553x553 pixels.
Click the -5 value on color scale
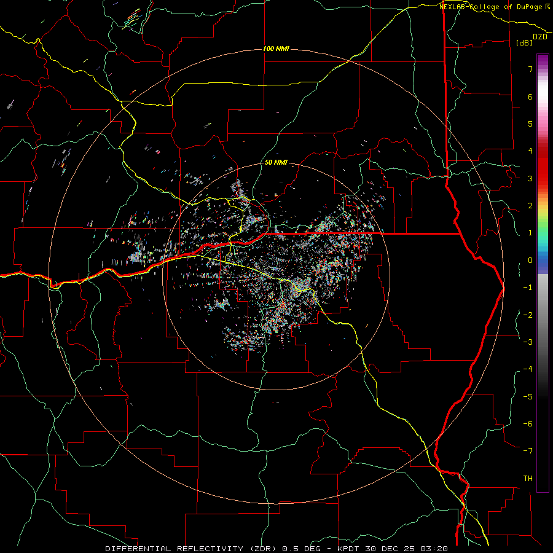[528, 396]
